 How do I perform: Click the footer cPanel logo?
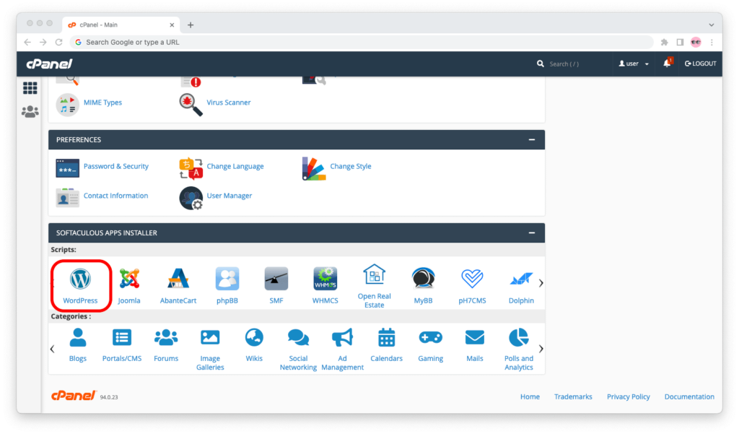74,396
